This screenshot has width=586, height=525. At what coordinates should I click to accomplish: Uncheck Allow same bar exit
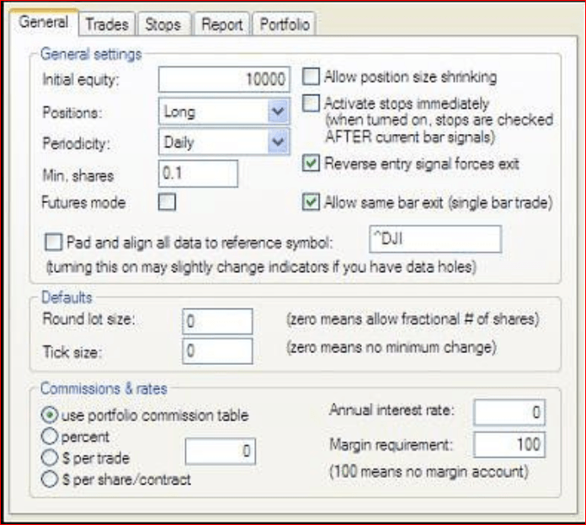[x=312, y=202]
